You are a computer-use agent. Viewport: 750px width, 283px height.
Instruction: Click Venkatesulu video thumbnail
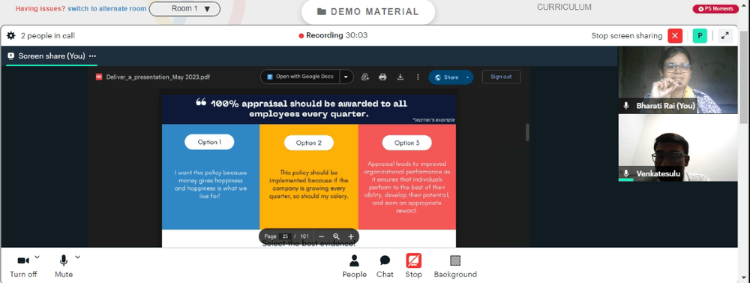(x=678, y=148)
